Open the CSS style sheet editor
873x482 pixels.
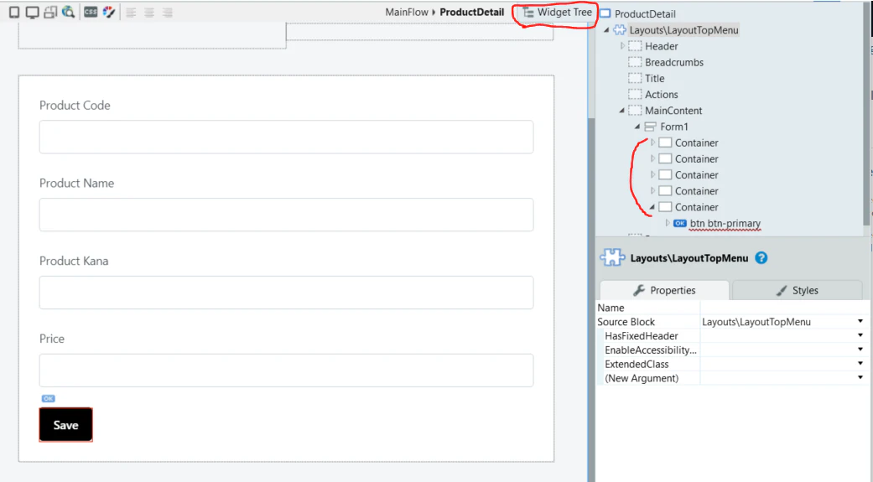tap(91, 12)
